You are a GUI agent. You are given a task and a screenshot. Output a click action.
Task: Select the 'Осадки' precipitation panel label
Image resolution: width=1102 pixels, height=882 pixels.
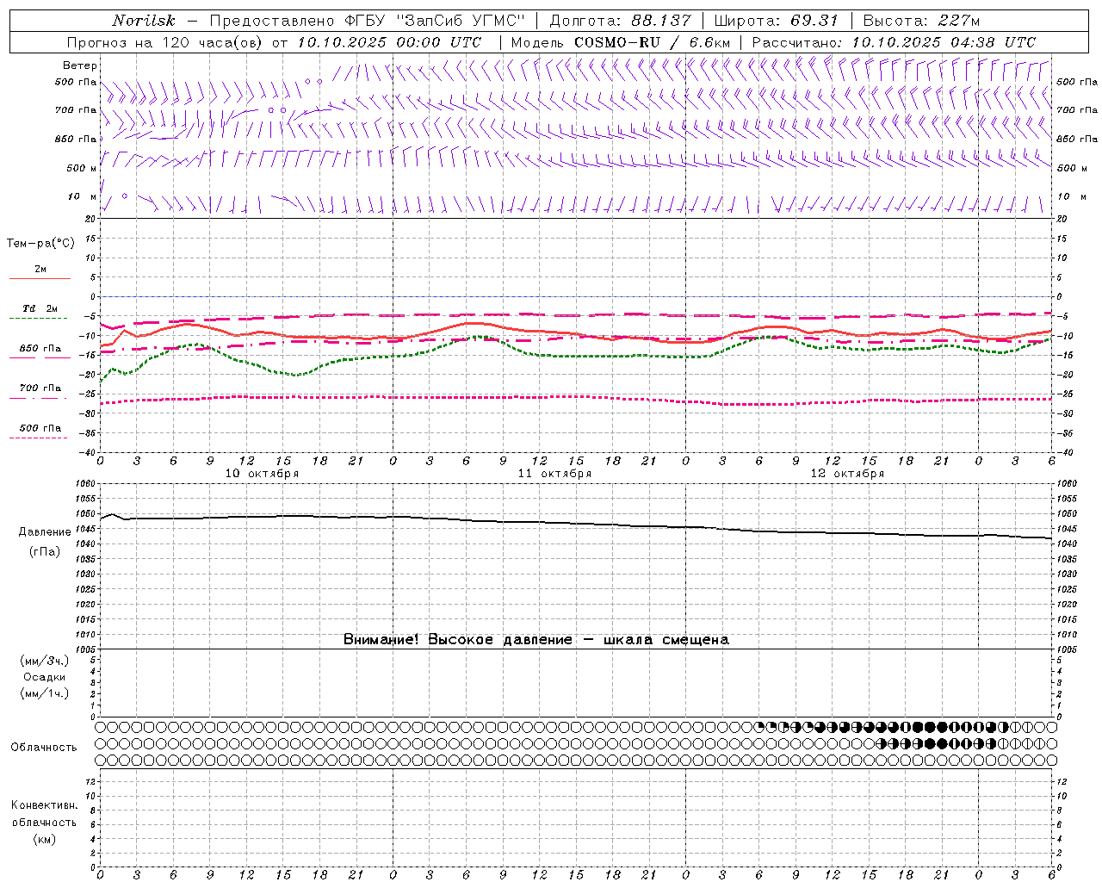(45, 677)
